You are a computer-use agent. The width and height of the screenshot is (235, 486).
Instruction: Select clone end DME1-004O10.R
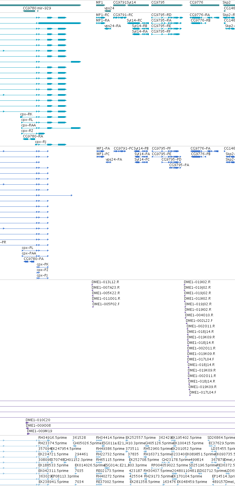click(x=199, y=315)
